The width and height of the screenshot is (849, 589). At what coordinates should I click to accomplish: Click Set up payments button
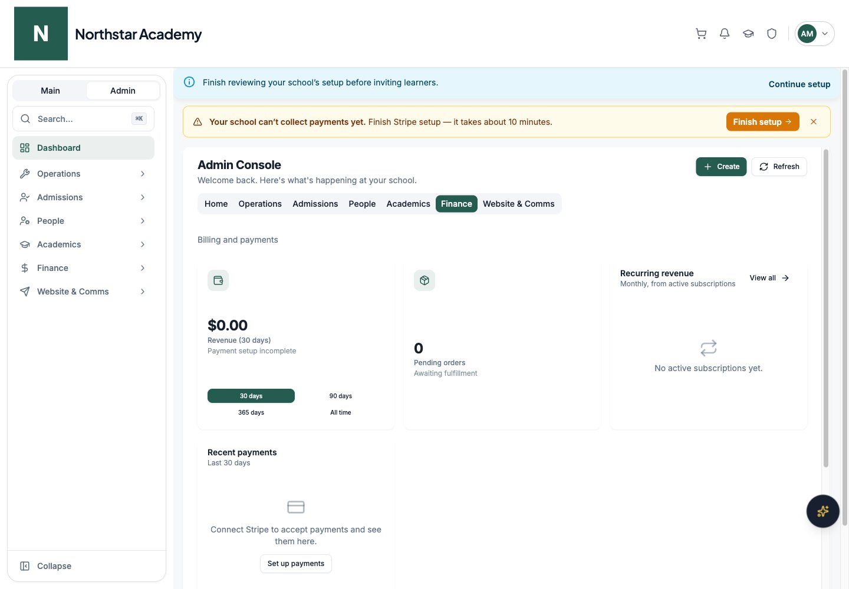click(296, 564)
